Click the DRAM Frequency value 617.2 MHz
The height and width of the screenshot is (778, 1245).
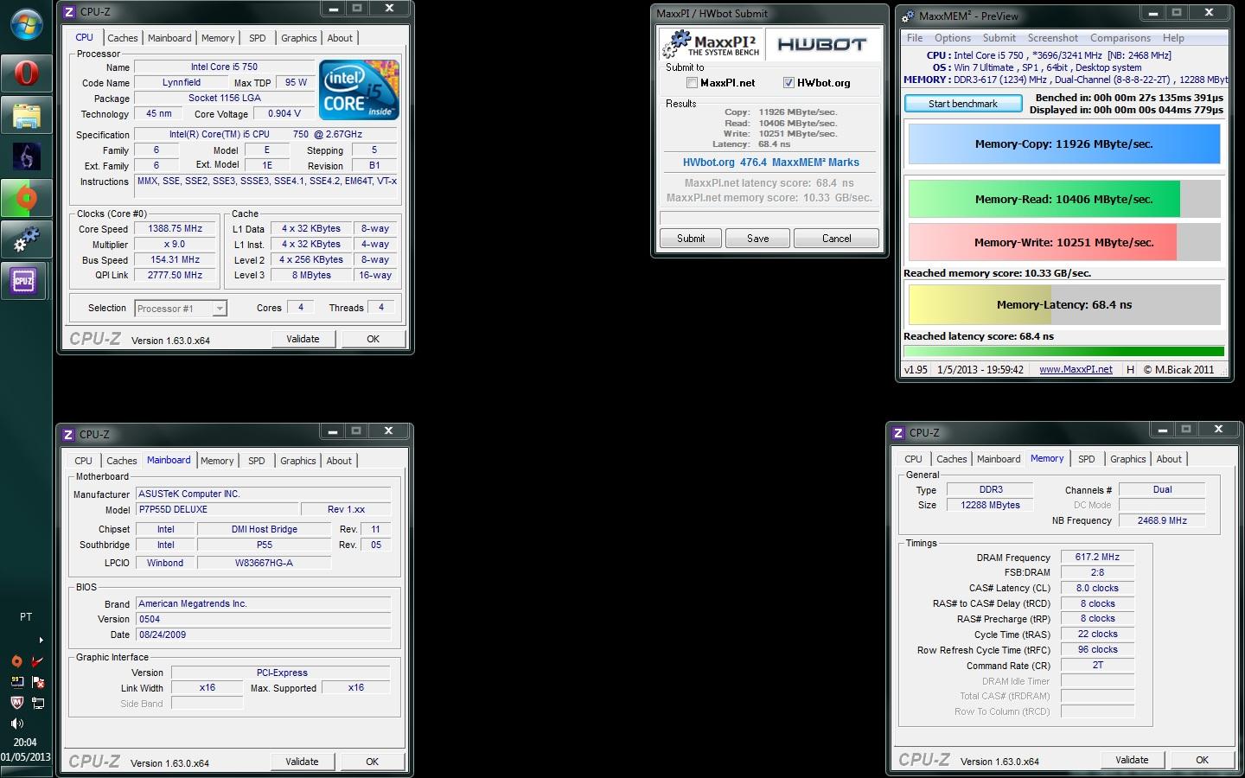click(x=1097, y=558)
